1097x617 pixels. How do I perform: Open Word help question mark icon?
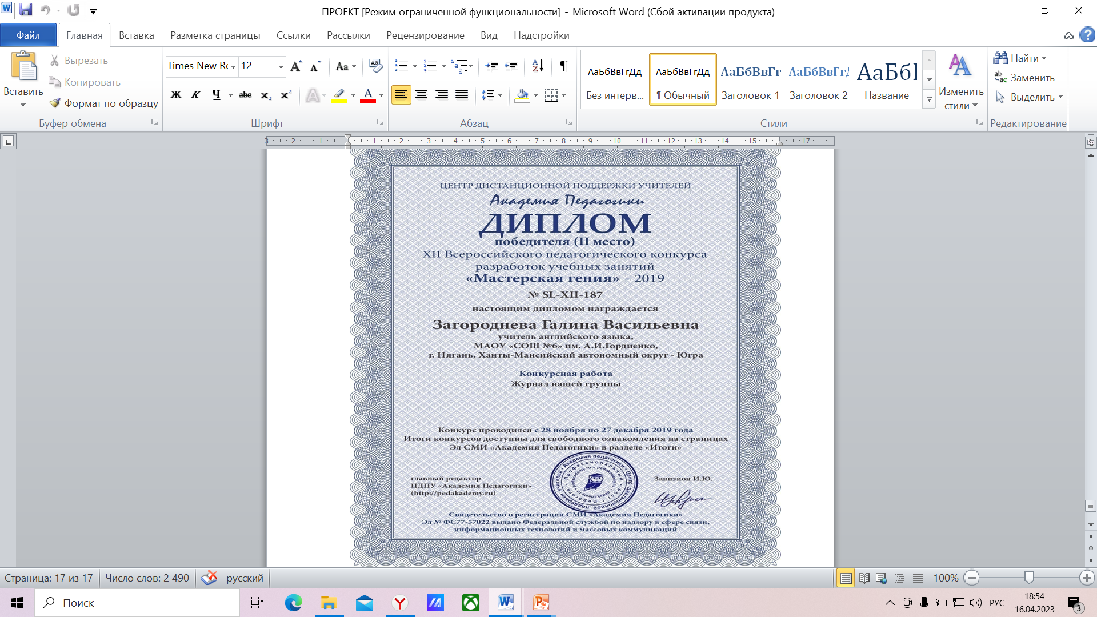tap(1087, 35)
